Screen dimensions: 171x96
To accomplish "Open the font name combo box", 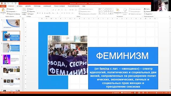I will tap(42, 10).
